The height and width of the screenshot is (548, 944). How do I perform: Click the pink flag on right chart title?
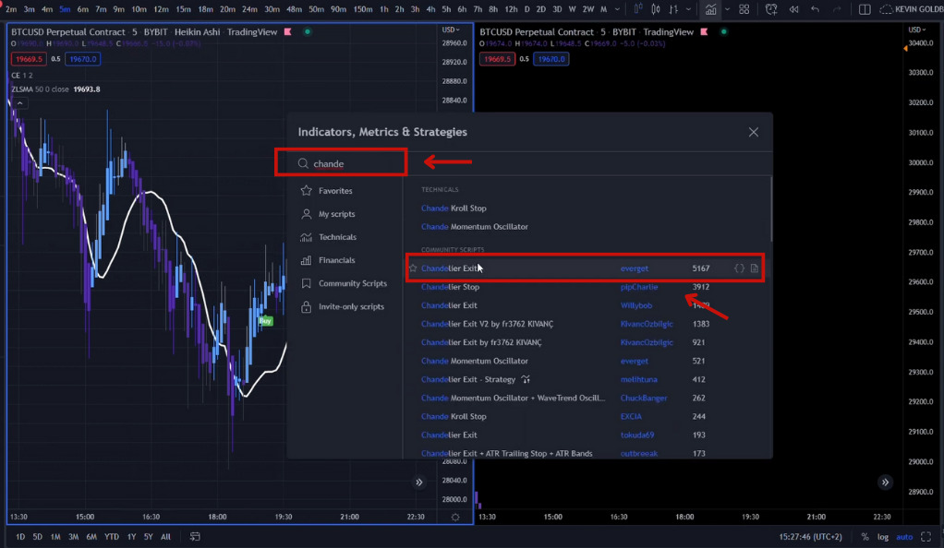click(x=704, y=32)
